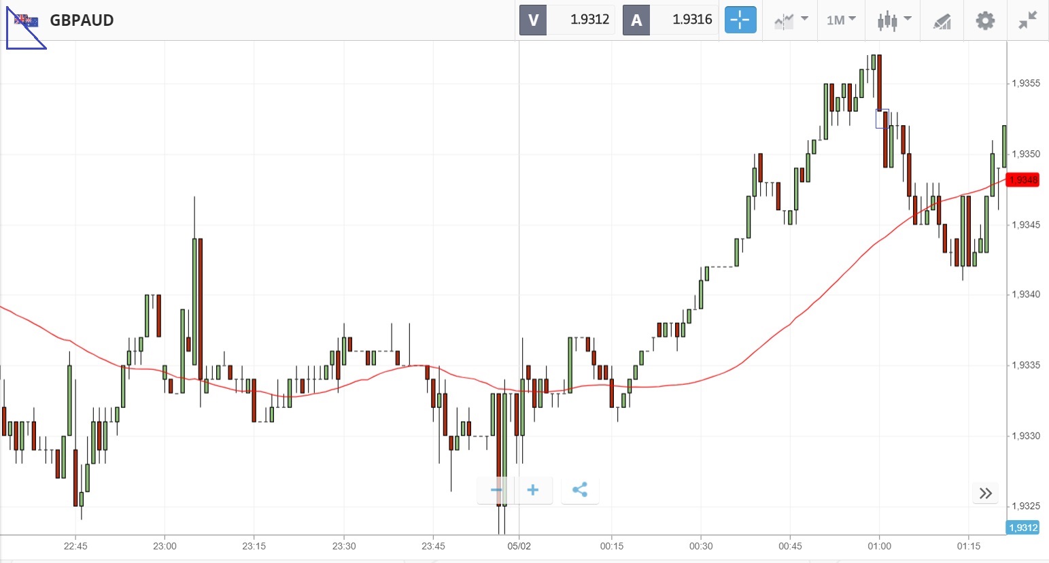Open the 1M timeframe dropdown

click(x=841, y=20)
